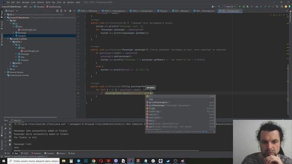Open View menu
This screenshot has height=164, width=292.
[18, 2]
